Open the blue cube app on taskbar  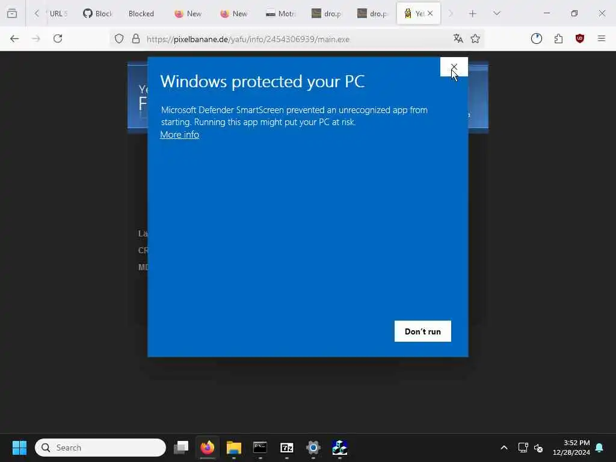[x=340, y=448]
